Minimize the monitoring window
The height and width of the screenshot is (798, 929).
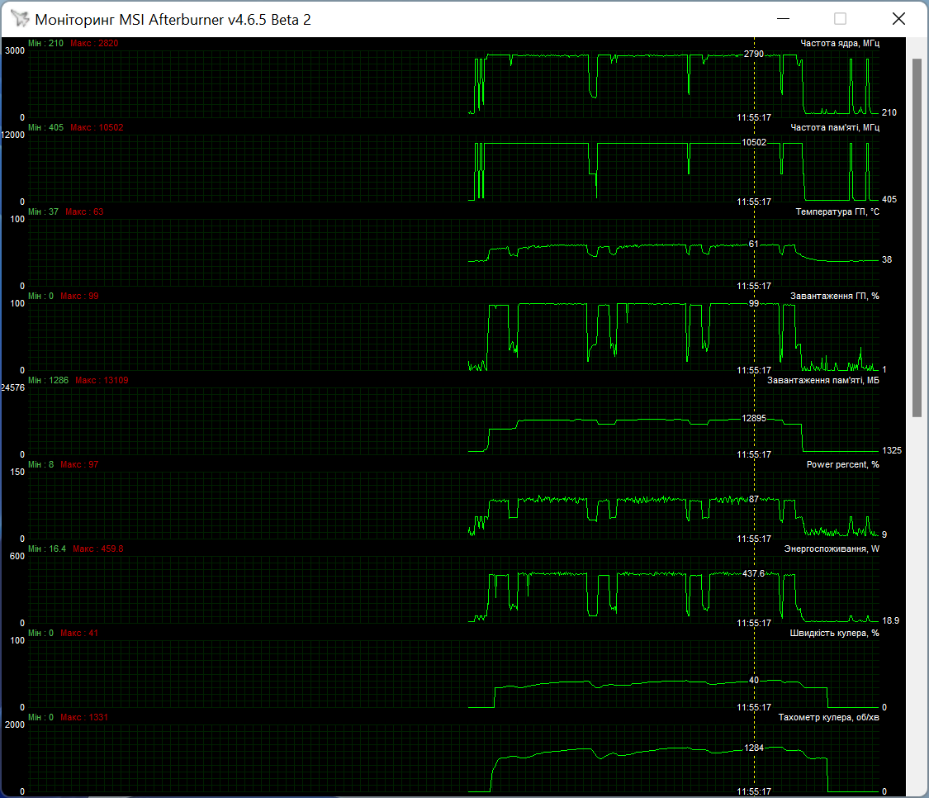pos(784,19)
